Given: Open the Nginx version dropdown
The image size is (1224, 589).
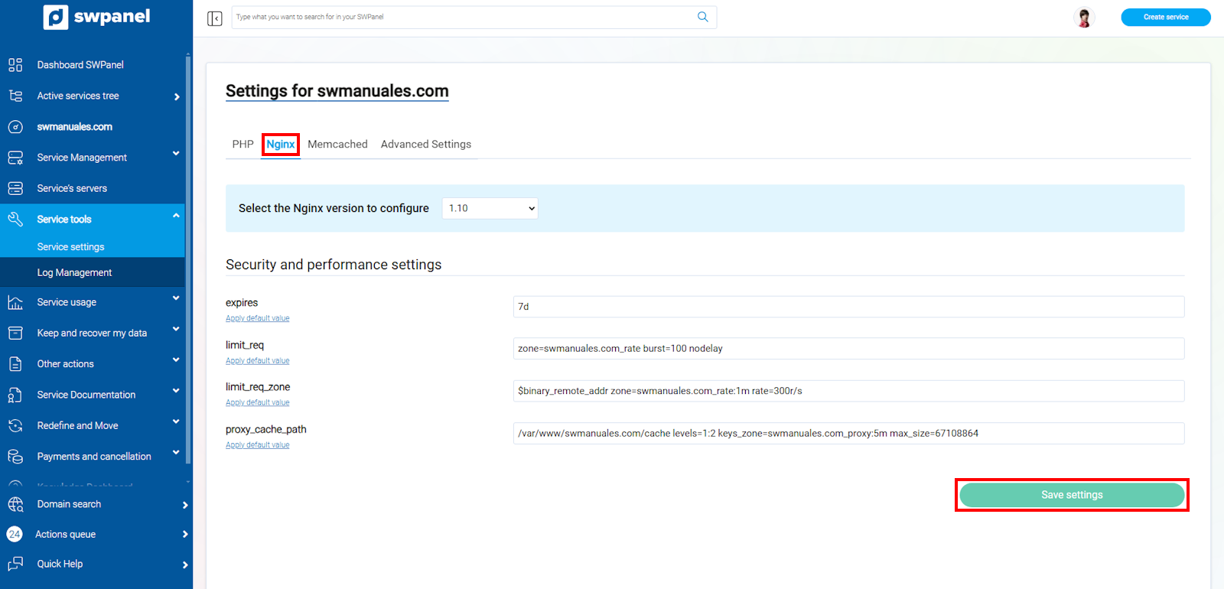Looking at the screenshot, I should coord(490,208).
